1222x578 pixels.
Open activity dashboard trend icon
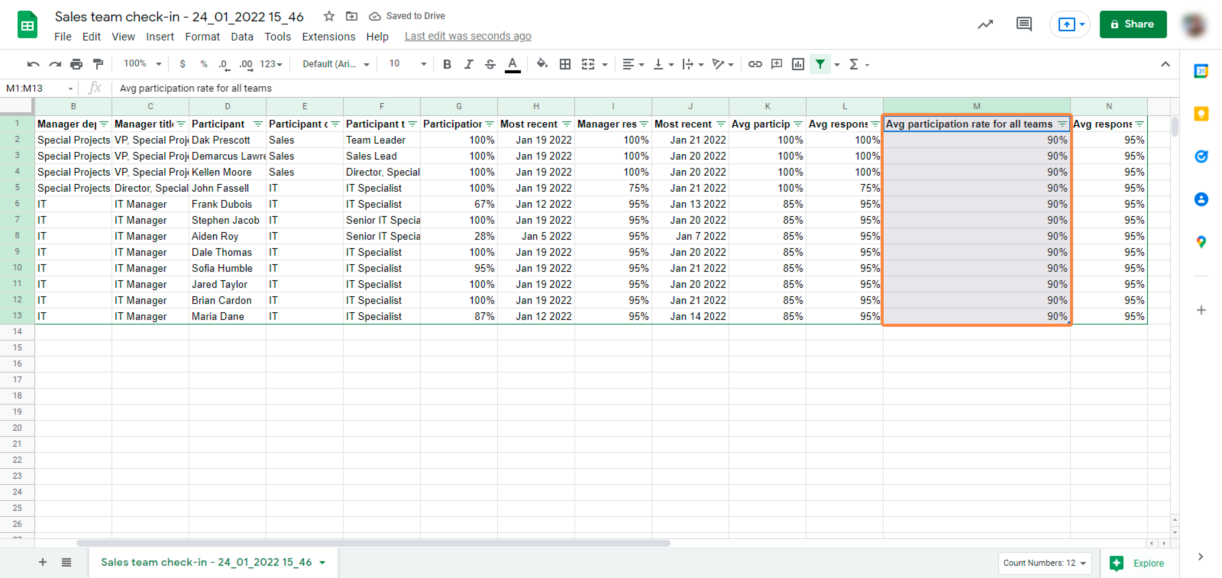click(x=985, y=24)
